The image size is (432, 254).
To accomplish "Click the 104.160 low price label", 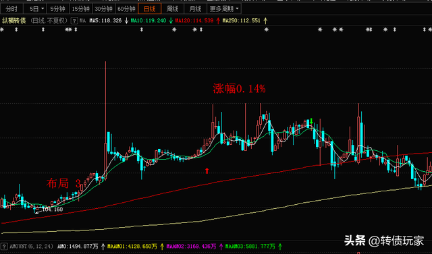I will pos(53,210).
